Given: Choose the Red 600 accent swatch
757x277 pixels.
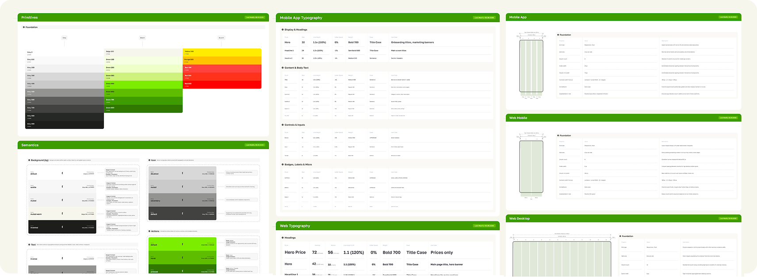Looking at the screenshot, I should pos(222,85).
